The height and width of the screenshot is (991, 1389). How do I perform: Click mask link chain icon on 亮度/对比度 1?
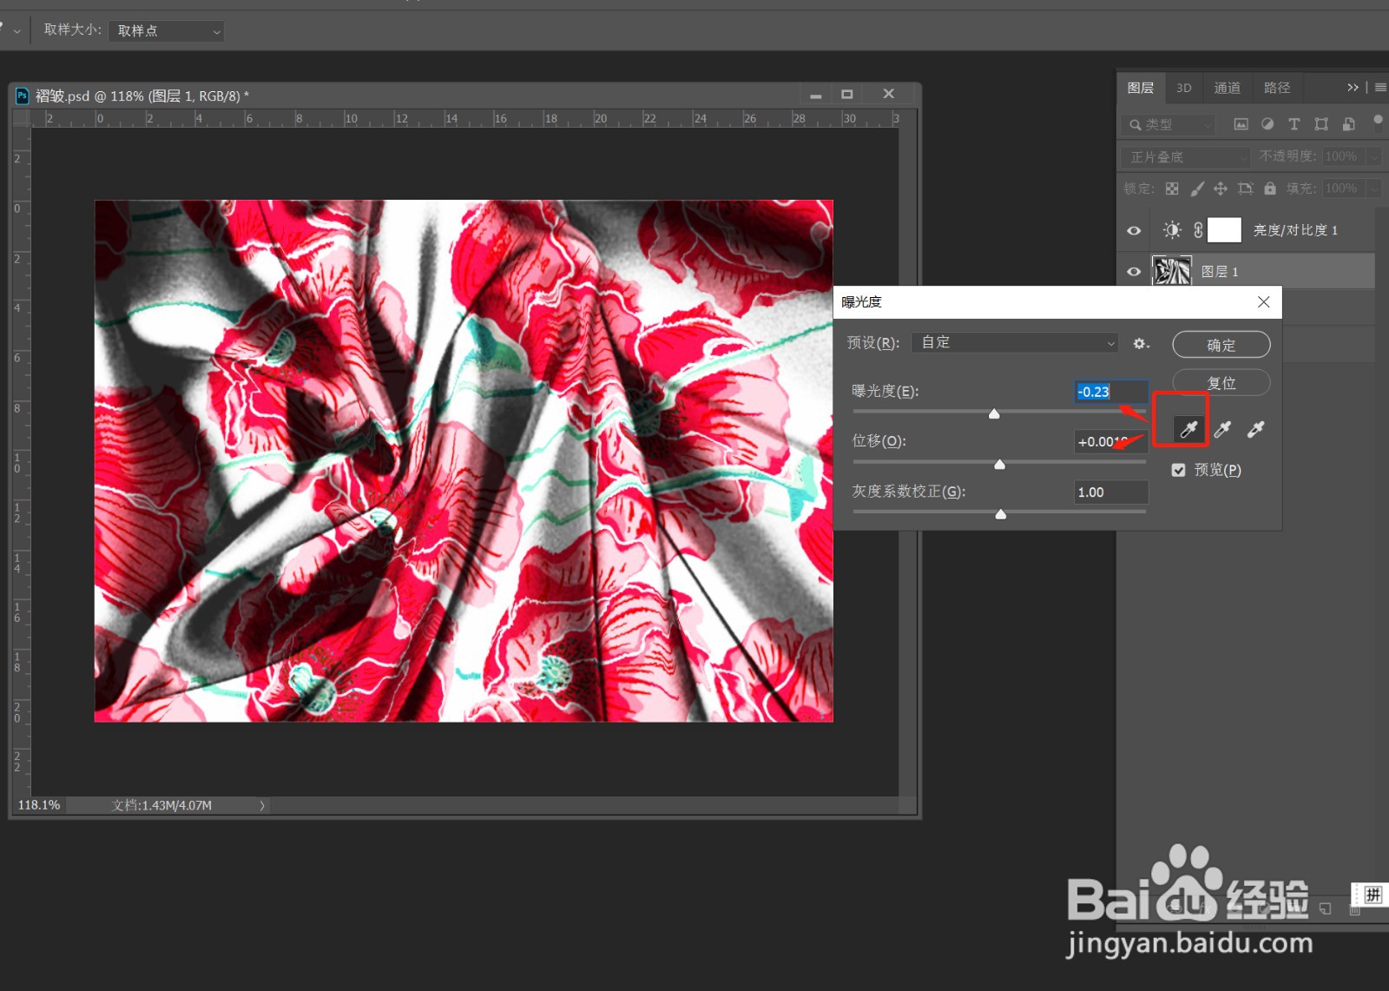[x=1198, y=230]
